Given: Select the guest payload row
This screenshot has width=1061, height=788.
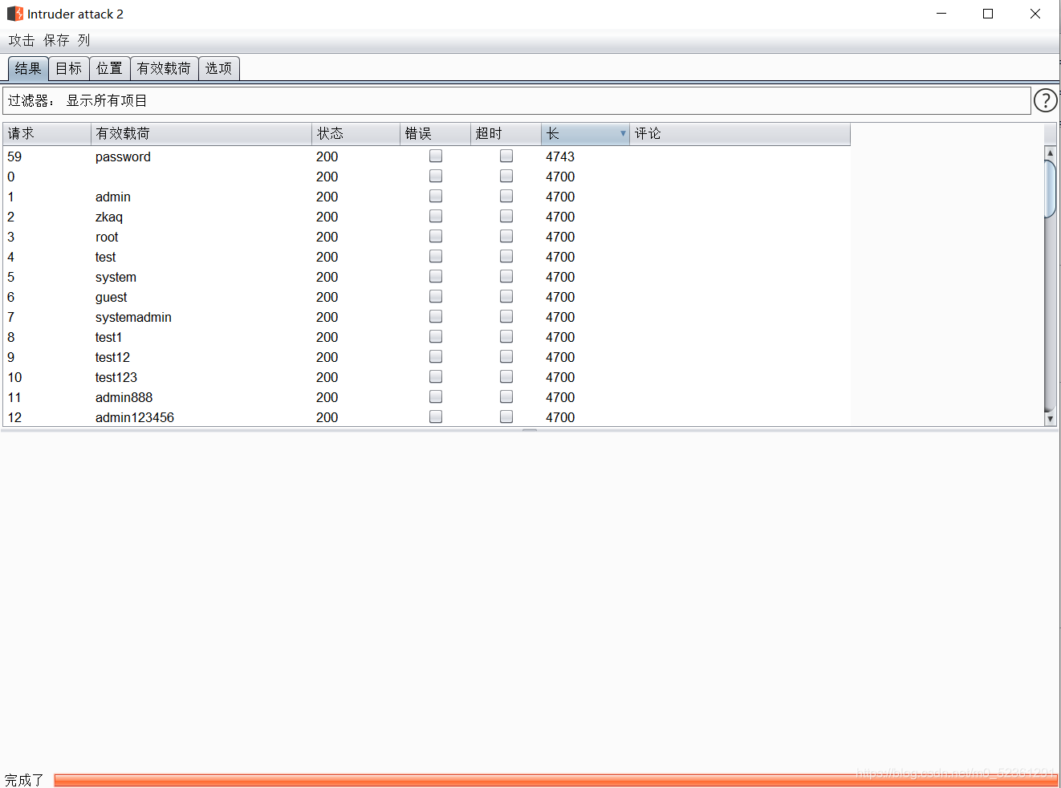Looking at the screenshot, I should click(x=426, y=297).
